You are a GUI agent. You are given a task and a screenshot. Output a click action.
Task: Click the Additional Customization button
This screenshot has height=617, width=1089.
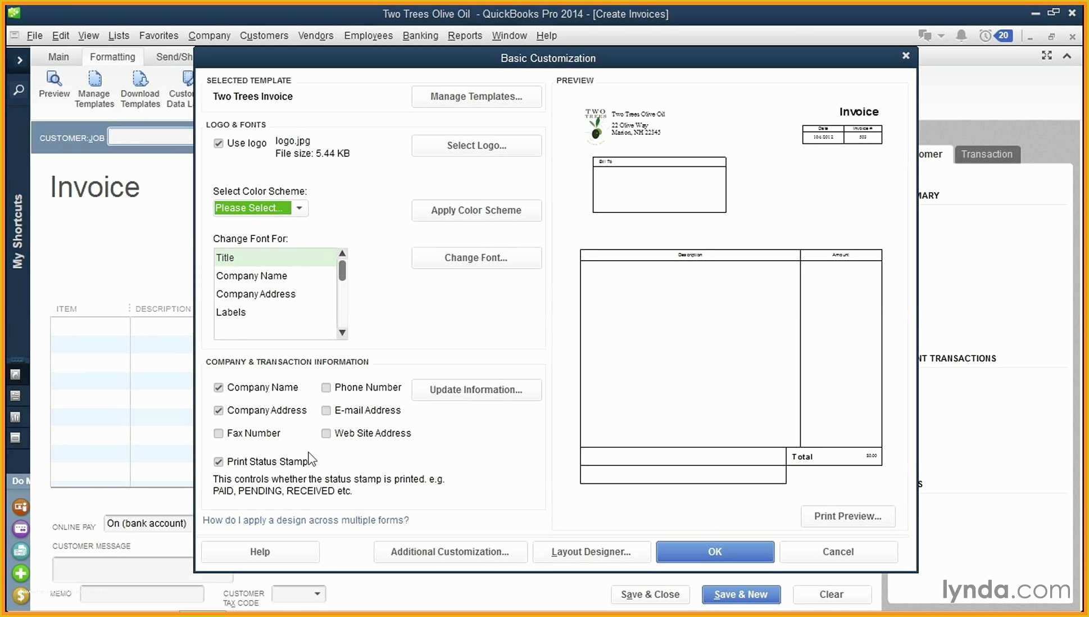[x=450, y=551]
